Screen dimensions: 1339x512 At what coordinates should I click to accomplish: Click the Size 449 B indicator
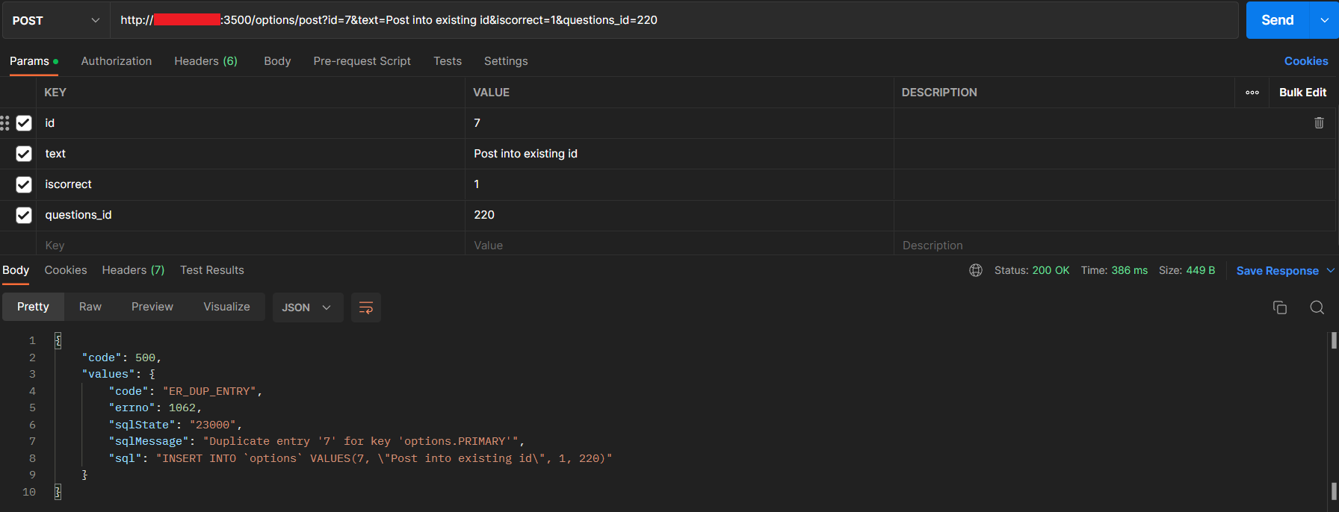pyautogui.click(x=1187, y=270)
